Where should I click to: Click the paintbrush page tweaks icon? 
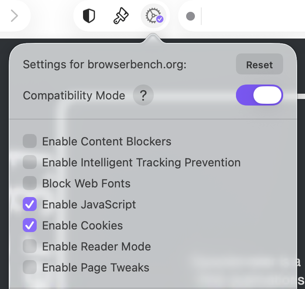tap(121, 16)
